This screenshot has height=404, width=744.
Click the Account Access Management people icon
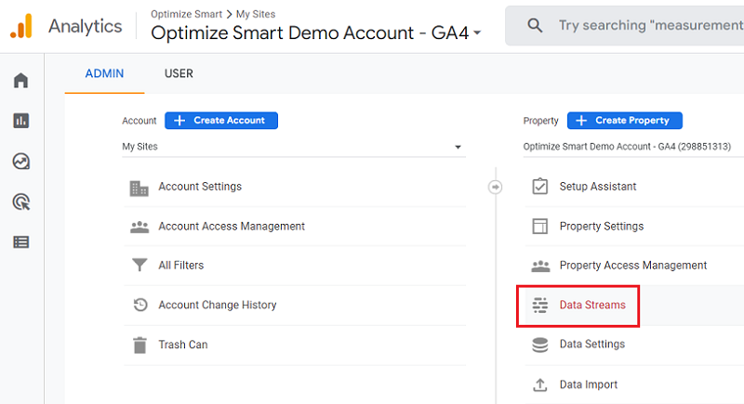coord(139,227)
